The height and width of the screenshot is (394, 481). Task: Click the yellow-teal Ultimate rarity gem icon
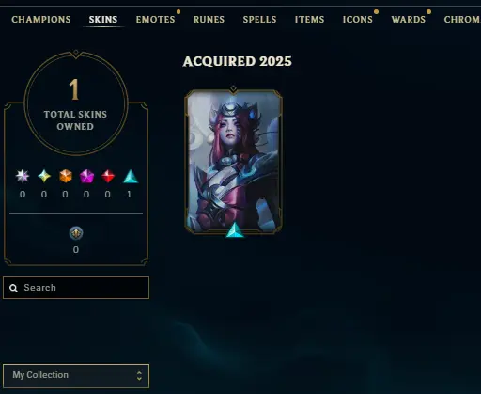click(44, 176)
